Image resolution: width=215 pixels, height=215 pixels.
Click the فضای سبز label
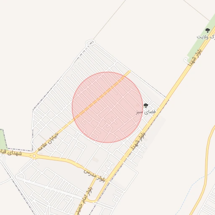(146, 112)
